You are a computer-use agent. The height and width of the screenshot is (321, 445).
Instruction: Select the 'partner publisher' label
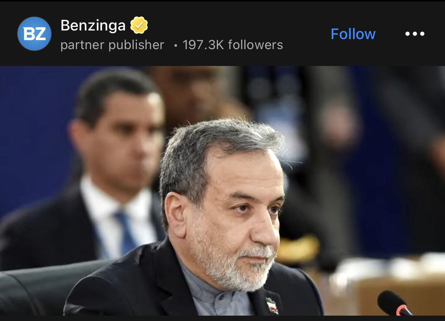tap(112, 45)
